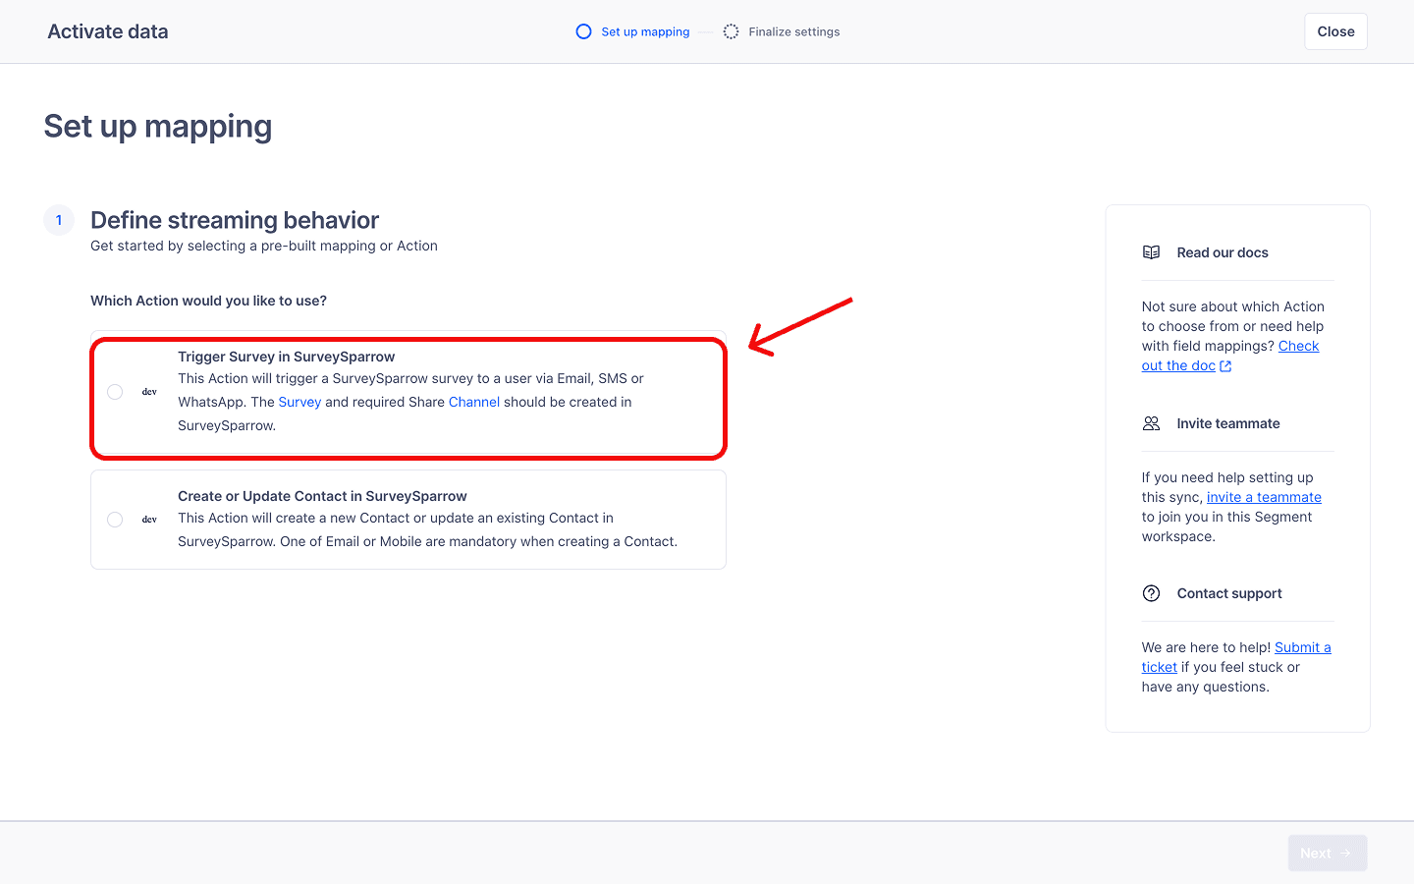Click the Set up mapping step circle icon
This screenshot has width=1414, height=884.
point(583,31)
